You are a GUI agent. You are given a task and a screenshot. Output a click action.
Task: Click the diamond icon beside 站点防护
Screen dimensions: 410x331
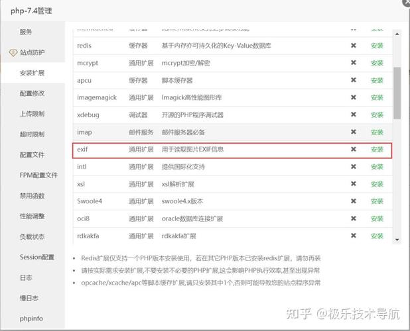pyautogui.click(x=13, y=53)
